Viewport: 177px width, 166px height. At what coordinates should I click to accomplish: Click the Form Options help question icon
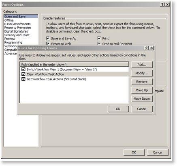coord(162,4)
